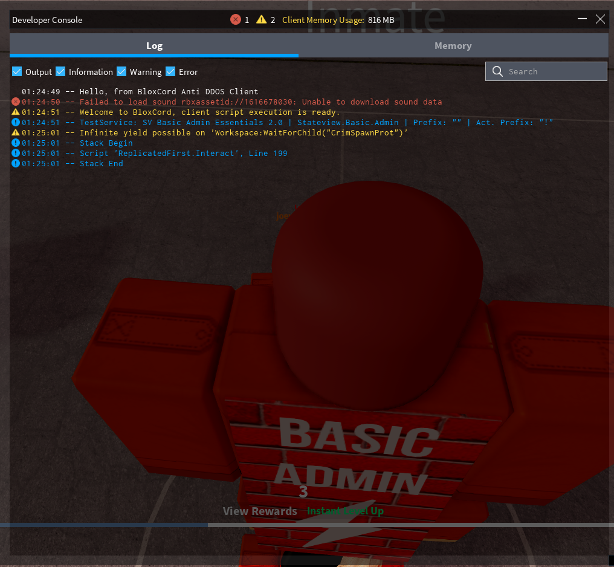The width and height of the screenshot is (614, 567).
Task: Select the 'Infinite yield possible' warning line
Action: coord(215,132)
